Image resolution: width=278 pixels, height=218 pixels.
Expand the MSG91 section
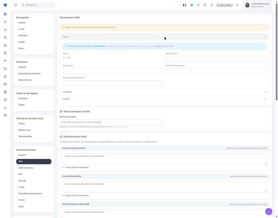point(164,99)
